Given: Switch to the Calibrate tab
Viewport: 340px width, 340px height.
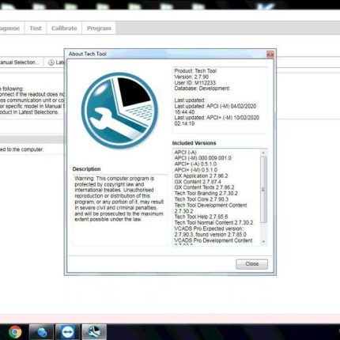Looking at the screenshot, I should coord(64,28).
